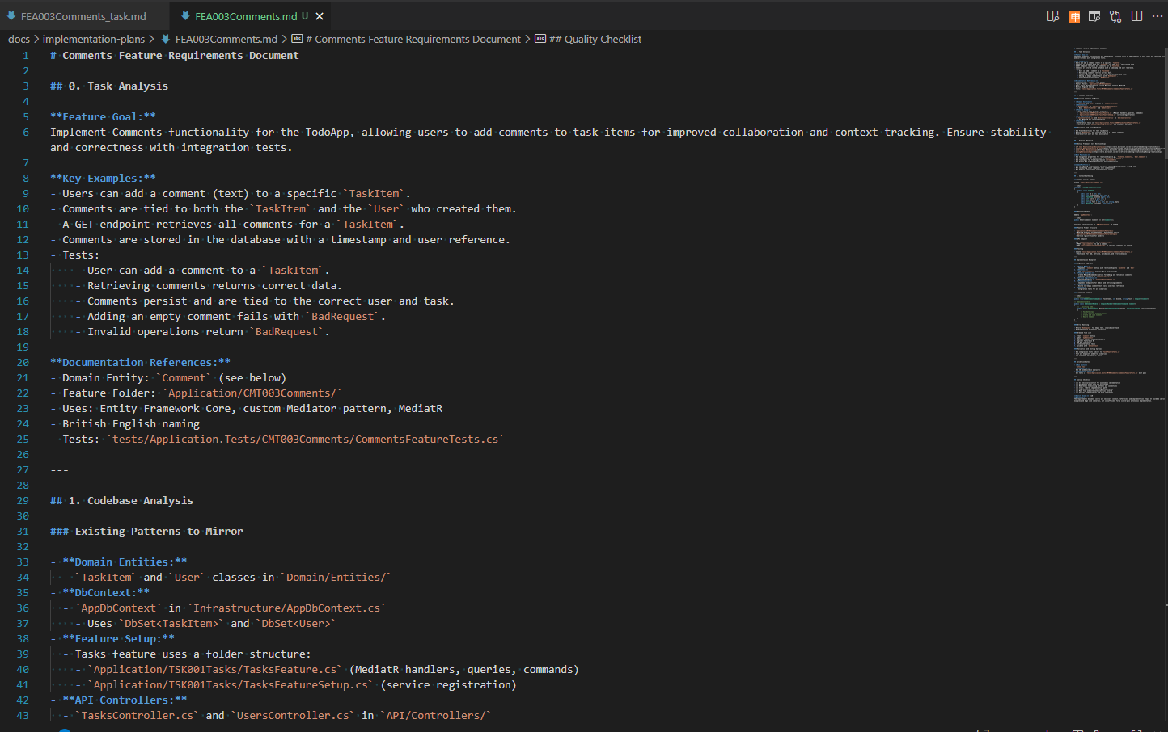Expand the docs breadcrumb dropdown
This screenshot has height=732, width=1168.
[x=19, y=39]
